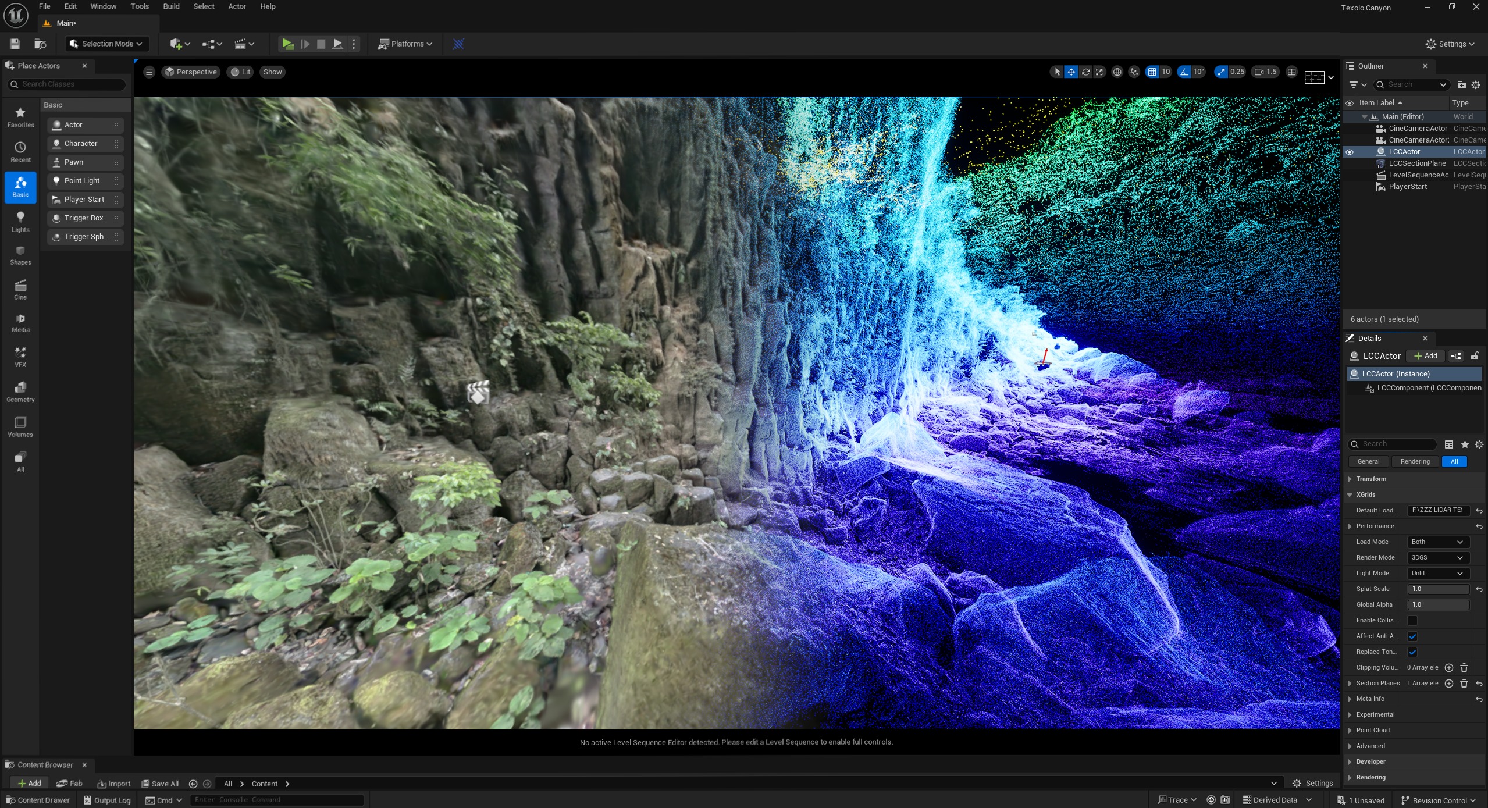The image size is (1488, 808).
Task: Select the rotate gizmo tool
Action: point(1085,72)
